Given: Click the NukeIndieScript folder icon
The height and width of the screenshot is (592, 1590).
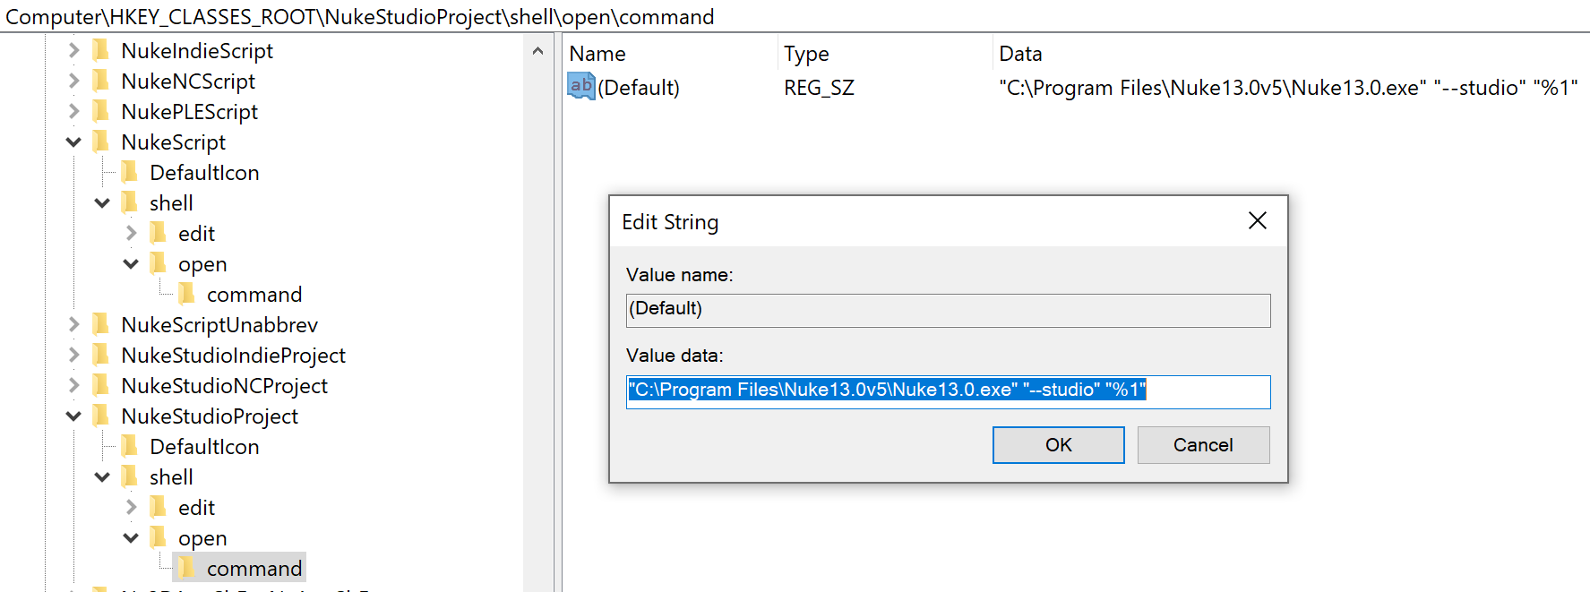Looking at the screenshot, I should point(101,50).
